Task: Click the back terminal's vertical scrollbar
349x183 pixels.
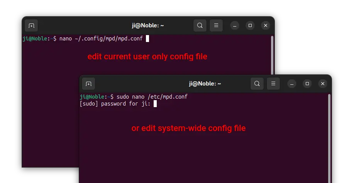Action: [x=272, y=55]
